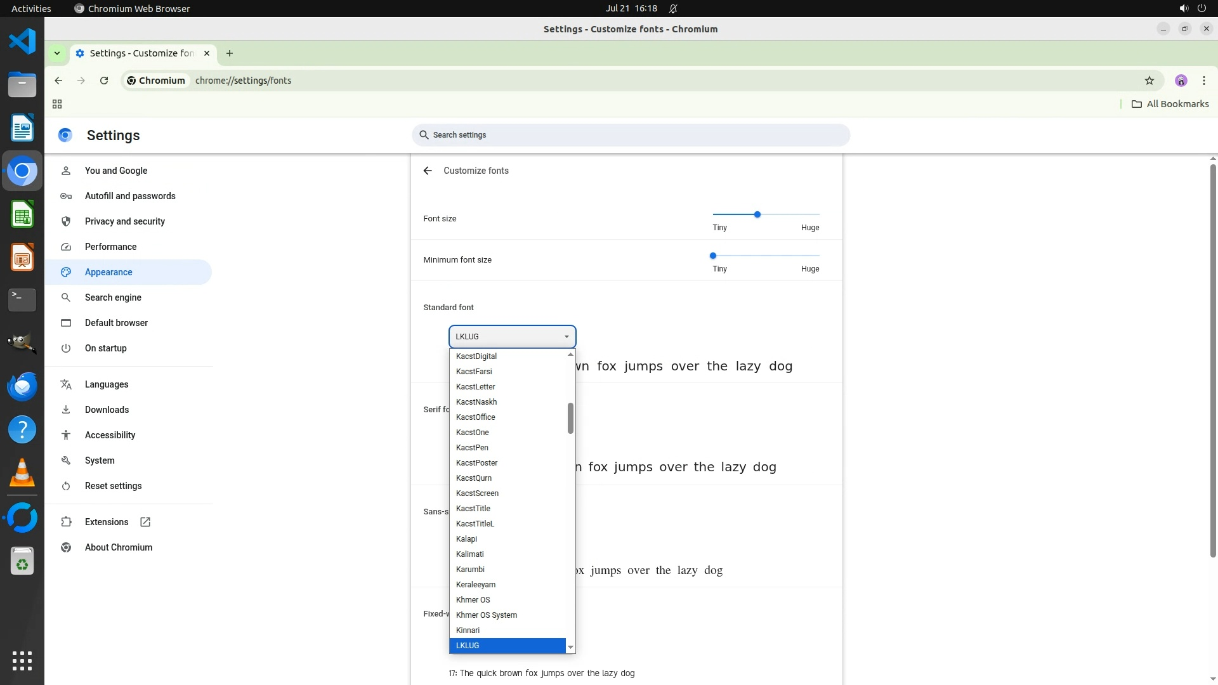
Task: Reload the page with refresh icon
Action: [x=104, y=81]
